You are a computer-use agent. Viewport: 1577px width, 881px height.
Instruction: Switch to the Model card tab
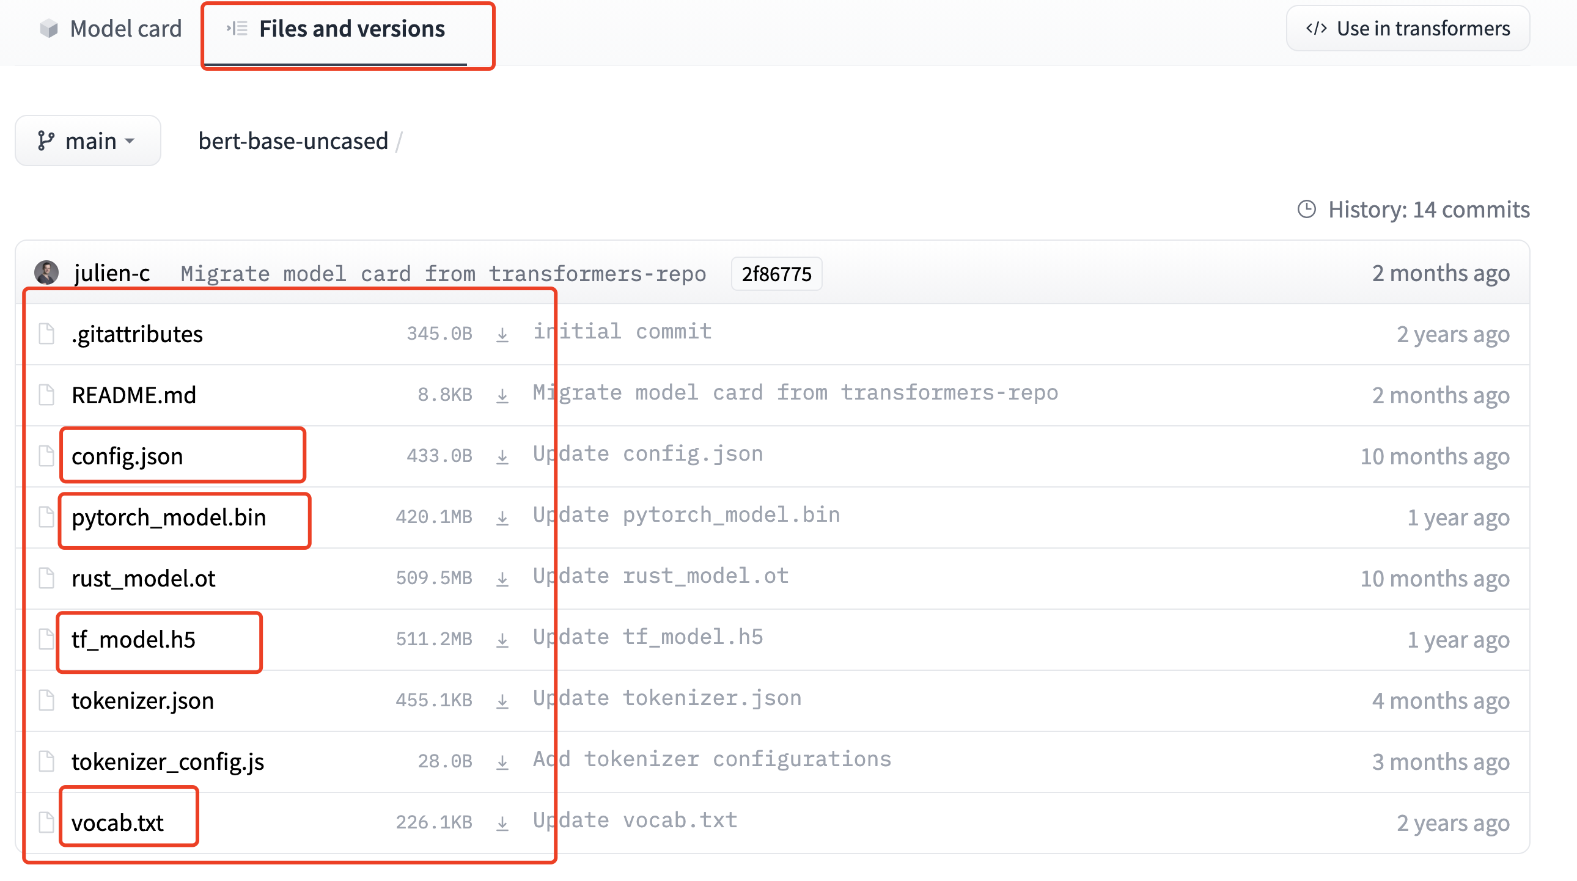pos(125,27)
